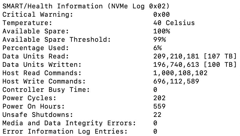Viewport: 240px width, 136px height.
Task: Click the Unsafe Shutdowns value 22
Action: tap(157, 115)
